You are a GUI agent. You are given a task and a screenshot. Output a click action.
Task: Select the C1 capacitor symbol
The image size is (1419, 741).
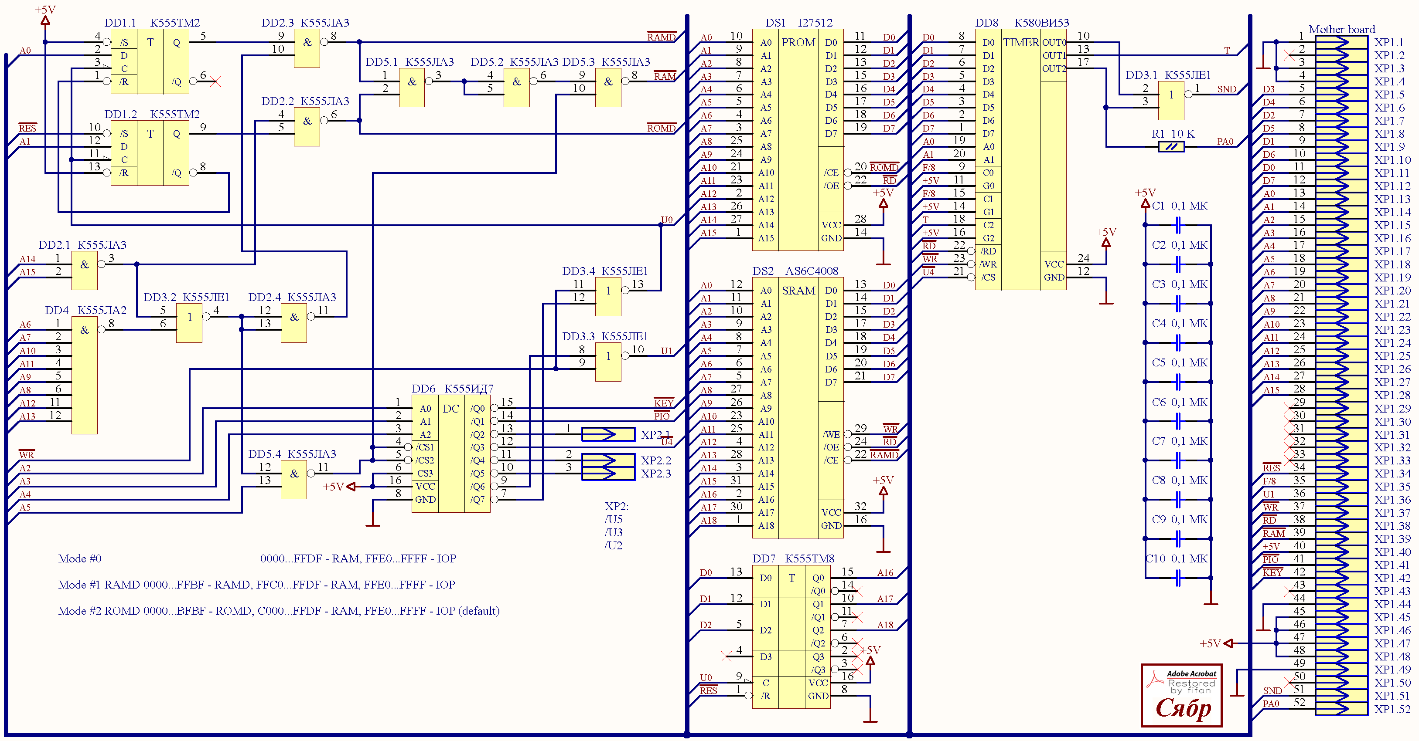pos(1178,225)
